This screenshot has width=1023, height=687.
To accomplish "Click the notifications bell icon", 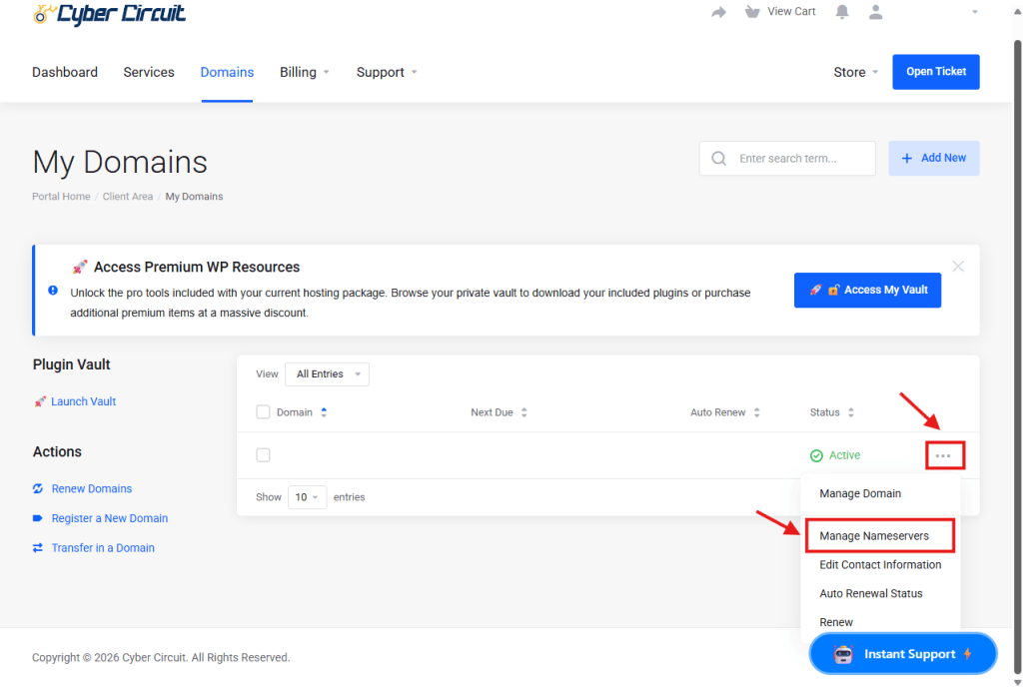I will point(842,12).
